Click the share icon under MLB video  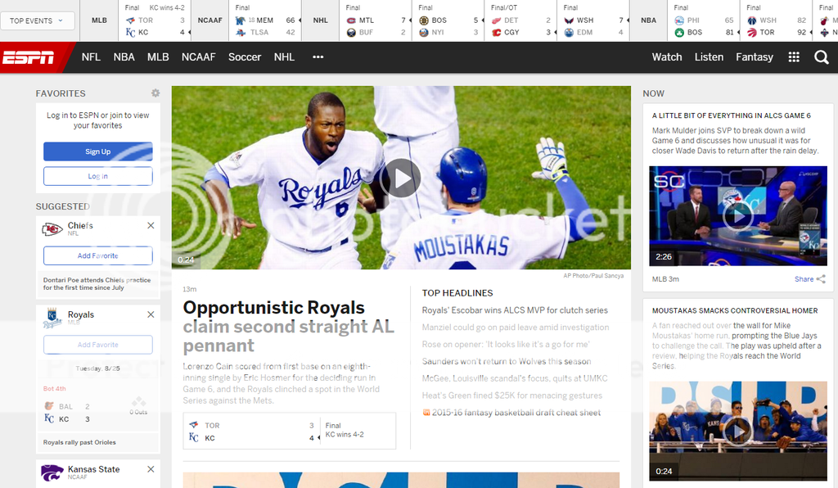[821, 279]
